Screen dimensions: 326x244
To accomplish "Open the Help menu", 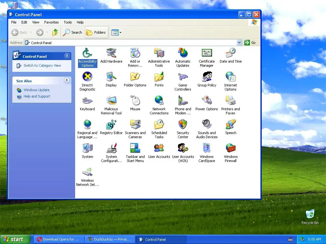I will 80,22.
